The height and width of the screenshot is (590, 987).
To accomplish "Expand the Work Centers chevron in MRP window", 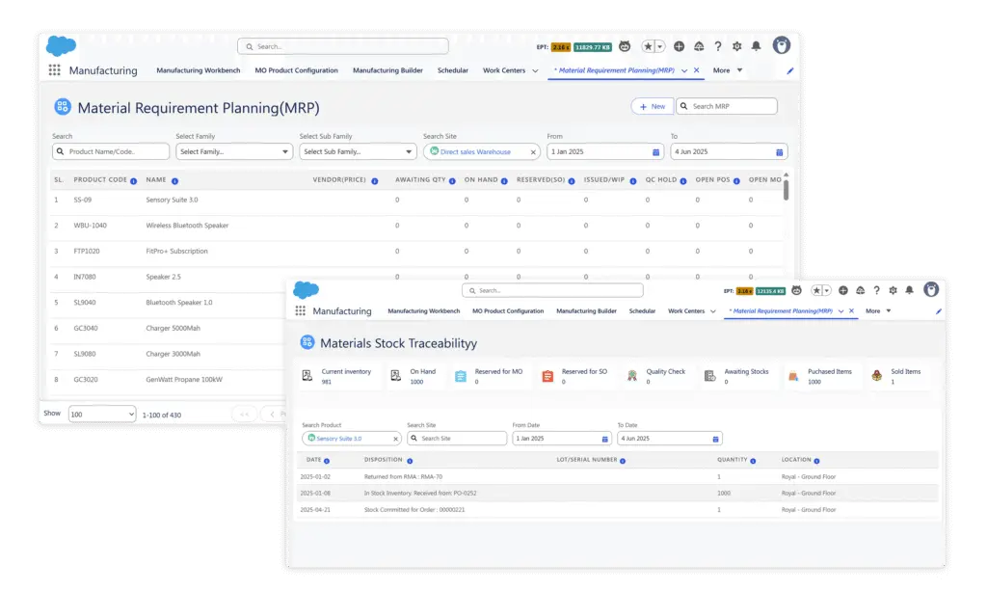I will pyautogui.click(x=535, y=70).
